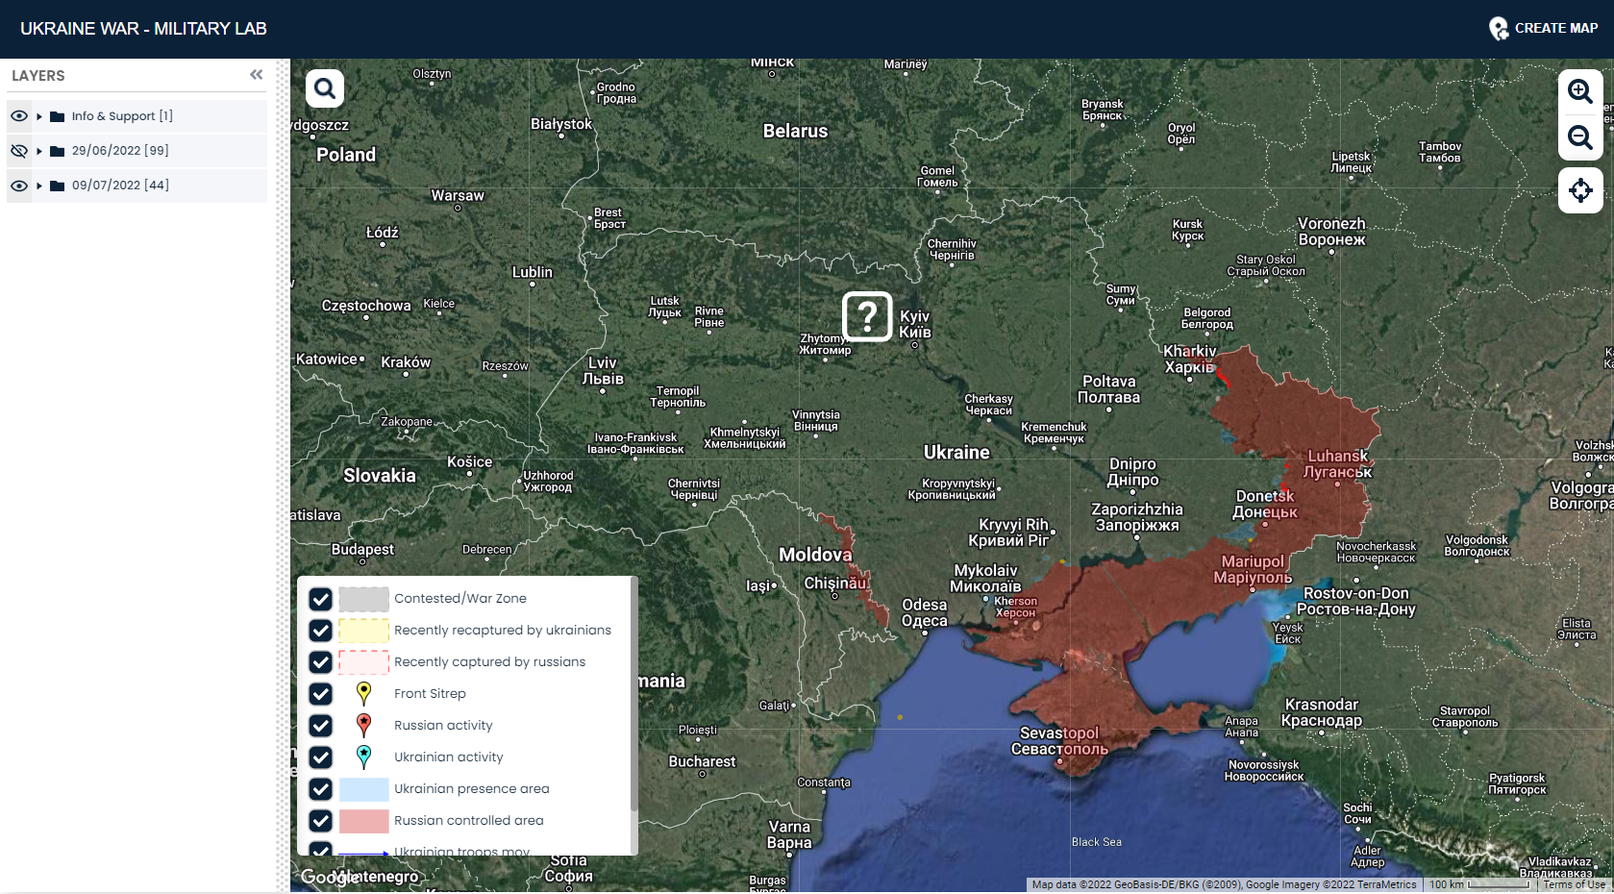1614x894 pixels.
Task: Uncheck Recently recaptured by ukrainians
Action: click(x=321, y=631)
